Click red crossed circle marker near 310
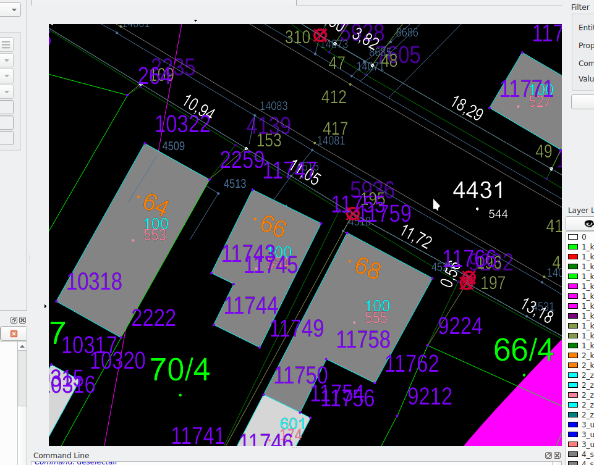Screen dimensions: 594x465 point(320,35)
